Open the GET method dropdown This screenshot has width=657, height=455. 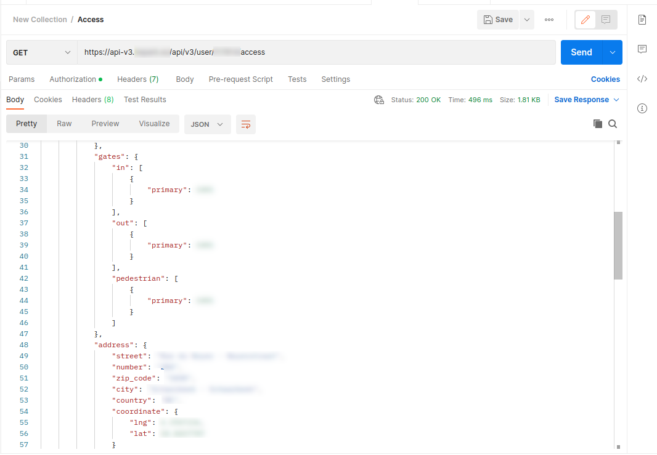[x=42, y=53]
